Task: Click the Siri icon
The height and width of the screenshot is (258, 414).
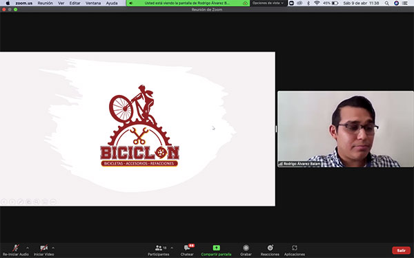Action: [x=396, y=3]
